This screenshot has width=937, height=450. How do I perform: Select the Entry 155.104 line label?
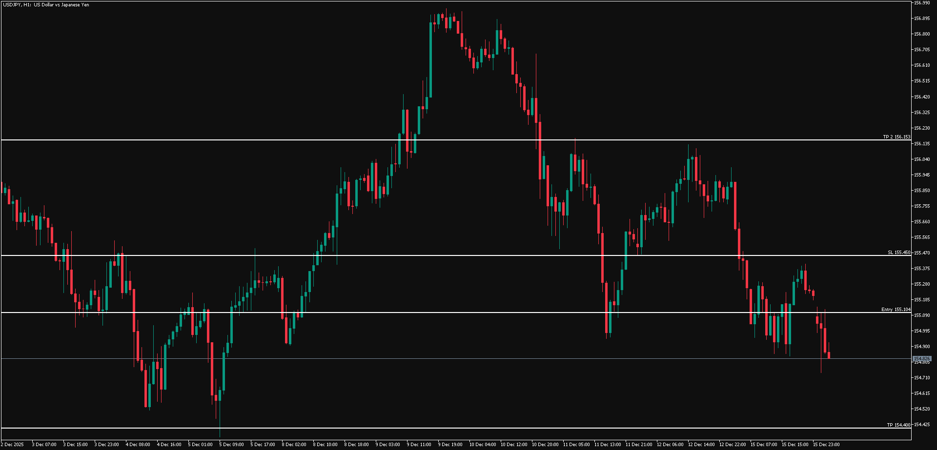tap(896, 310)
